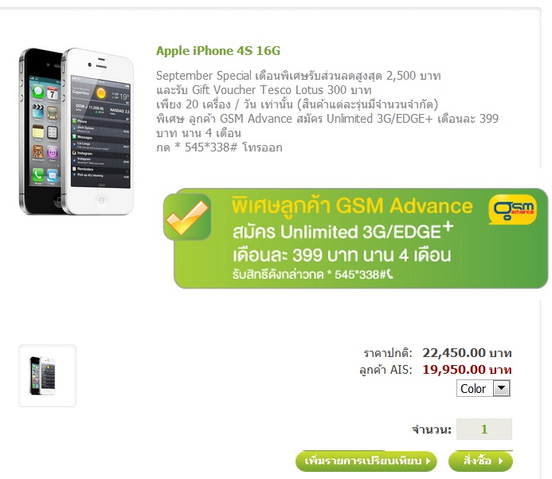Click the orange checkmark icon on banner
This screenshot has width=552, height=479.
(187, 218)
